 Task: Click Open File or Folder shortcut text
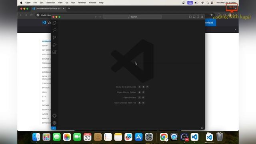(x=126, y=92)
